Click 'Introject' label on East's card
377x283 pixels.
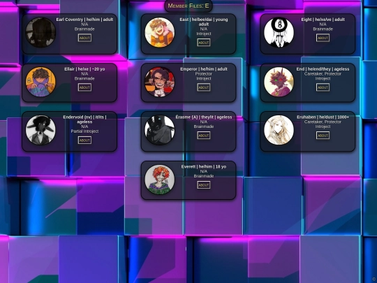204,34
